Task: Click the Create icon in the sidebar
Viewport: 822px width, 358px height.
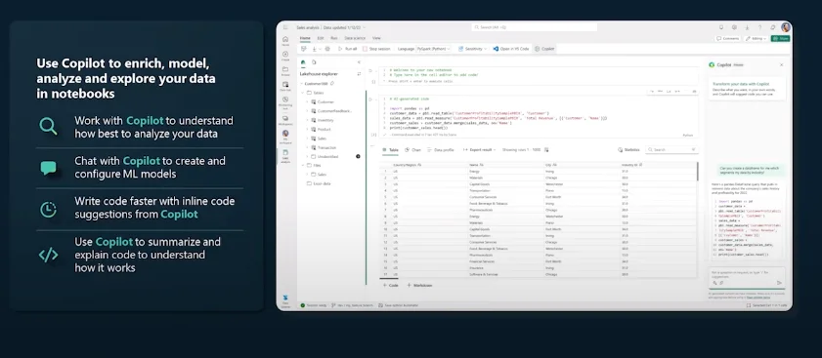Action: 285,56
